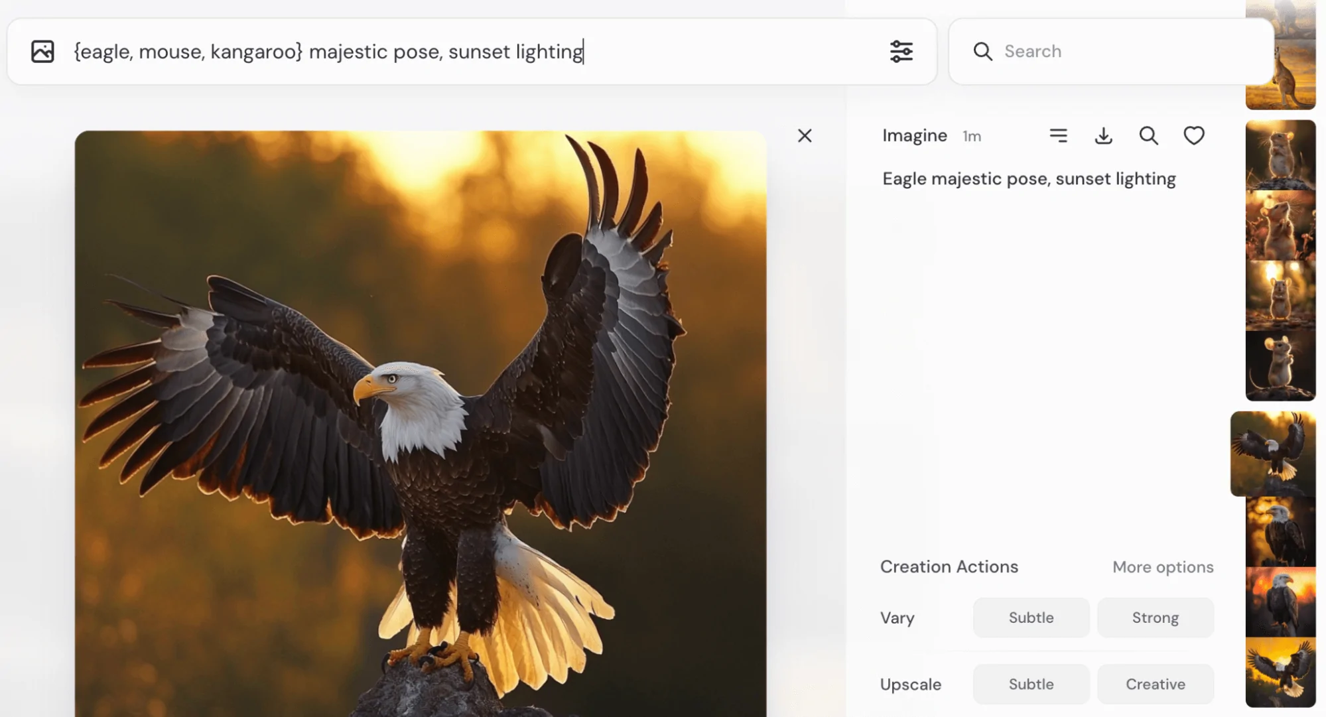The image size is (1326, 717).
Task: Toggle the favorite heart on the image
Action: tap(1193, 135)
